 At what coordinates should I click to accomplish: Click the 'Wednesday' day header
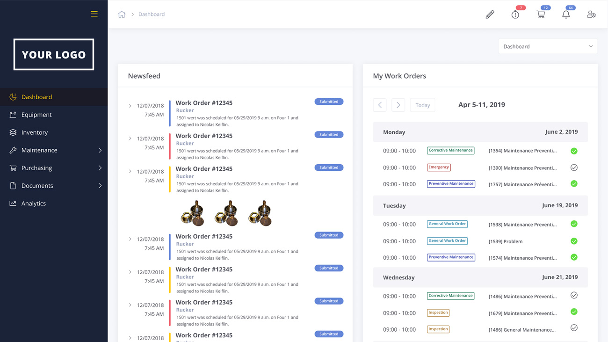click(x=398, y=277)
